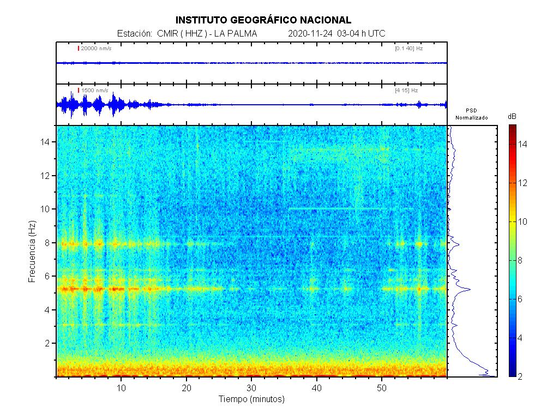This screenshot has height=419, width=559.
Task: Click the Tiempo (minutos) axis label
Action: [251, 399]
